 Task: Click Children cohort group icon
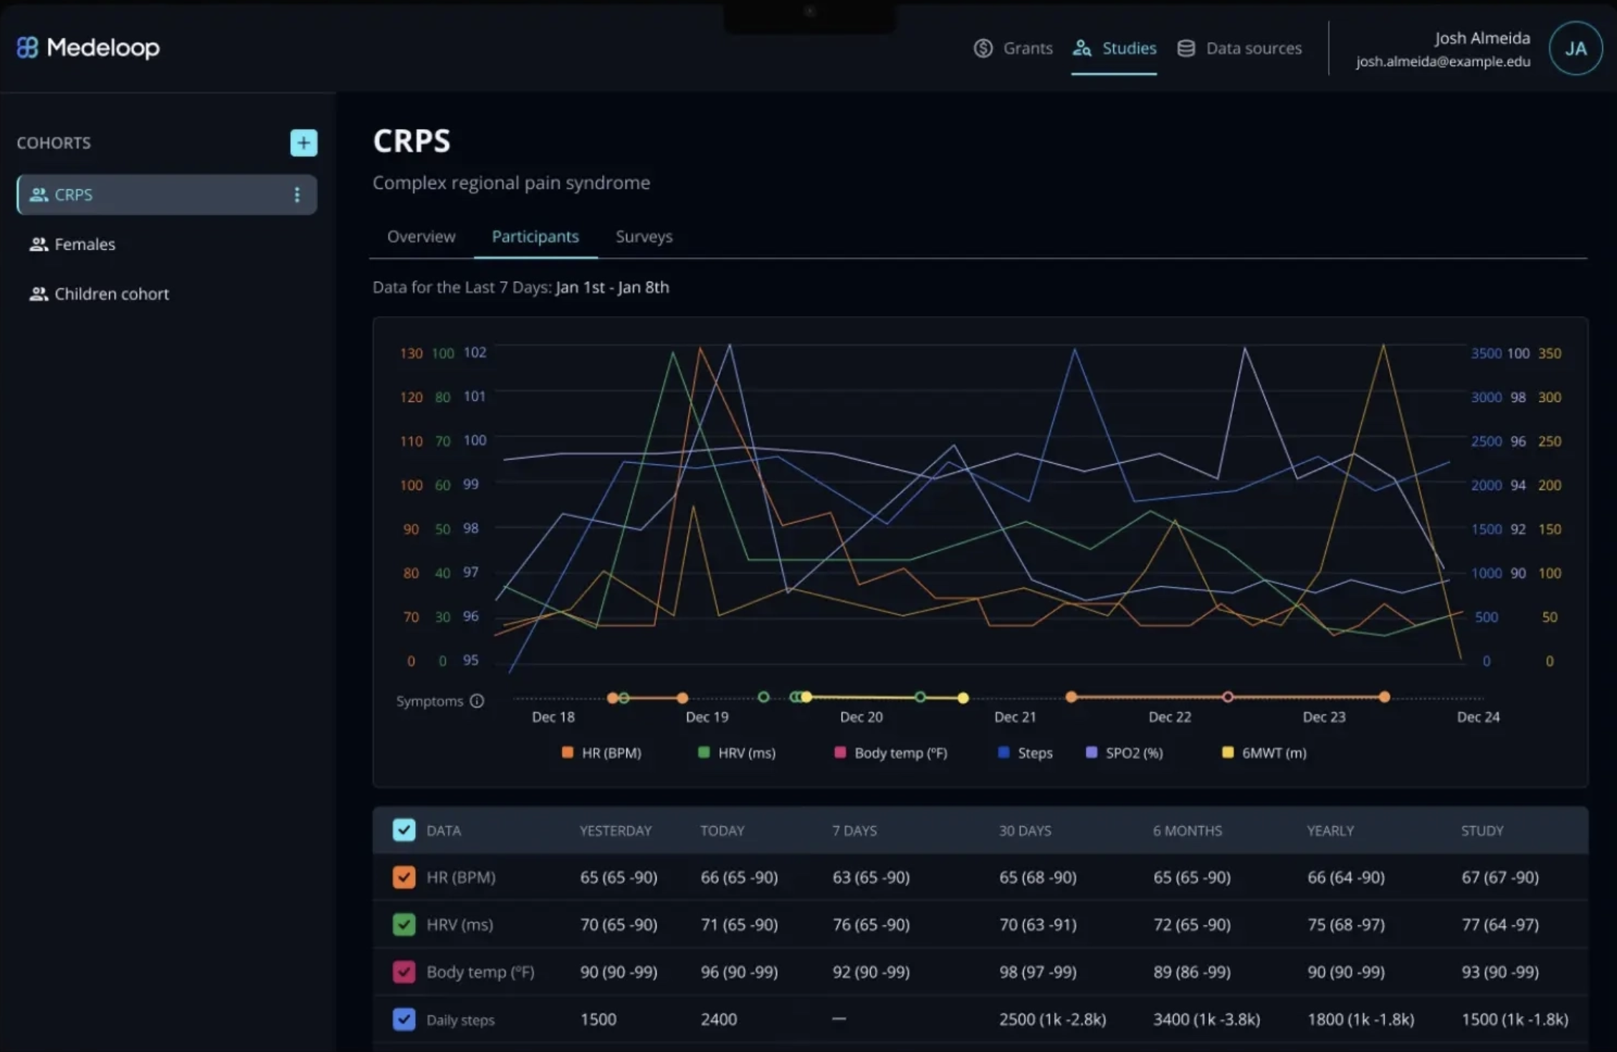click(x=39, y=294)
